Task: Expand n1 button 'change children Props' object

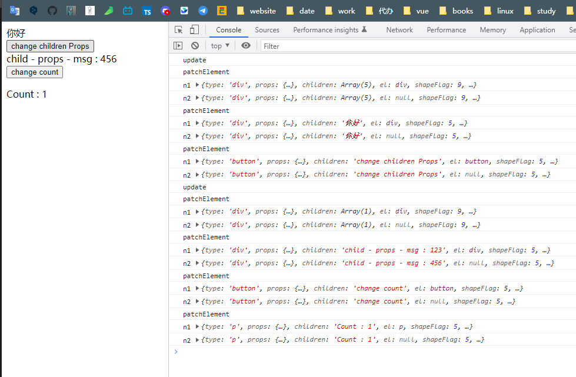Action: [x=197, y=162]
